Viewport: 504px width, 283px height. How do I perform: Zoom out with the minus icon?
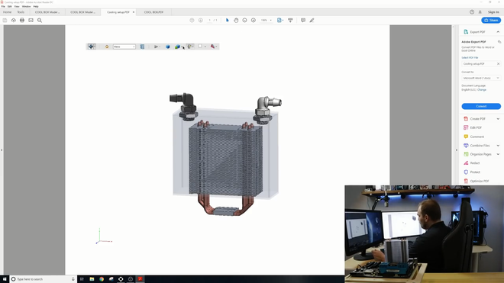(x=244, y=21)
